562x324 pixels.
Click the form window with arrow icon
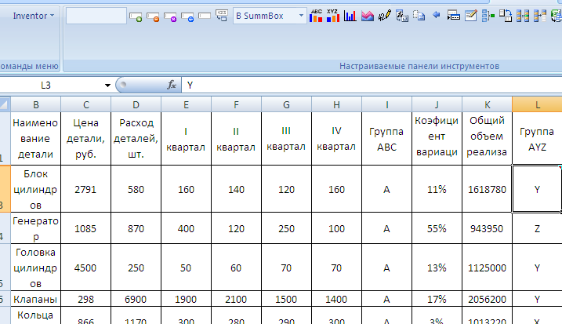(453, 16)
